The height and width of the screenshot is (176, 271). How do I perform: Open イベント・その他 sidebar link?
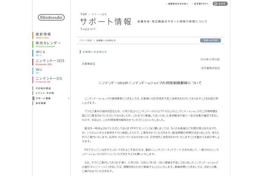(x=44, y=93)
